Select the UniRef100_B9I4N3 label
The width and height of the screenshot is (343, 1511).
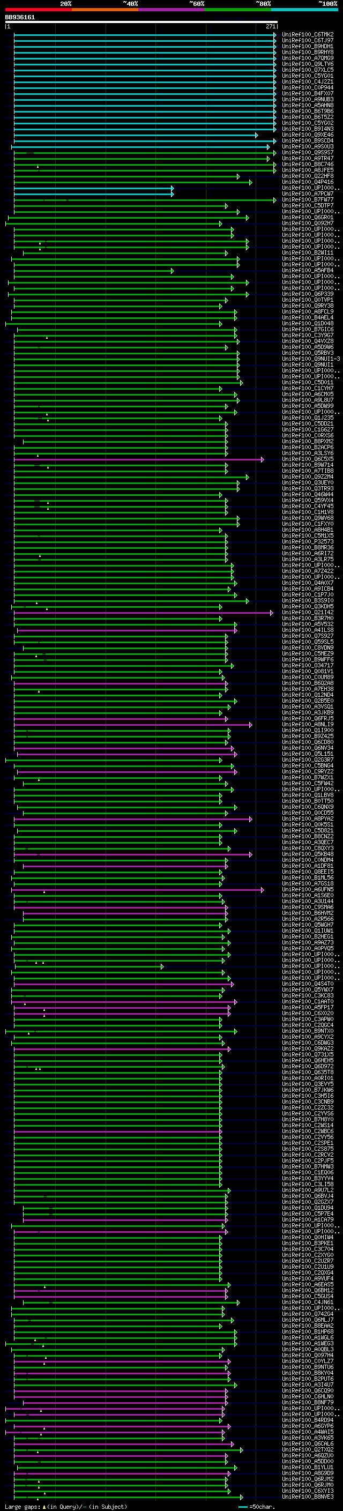point(307,129)
